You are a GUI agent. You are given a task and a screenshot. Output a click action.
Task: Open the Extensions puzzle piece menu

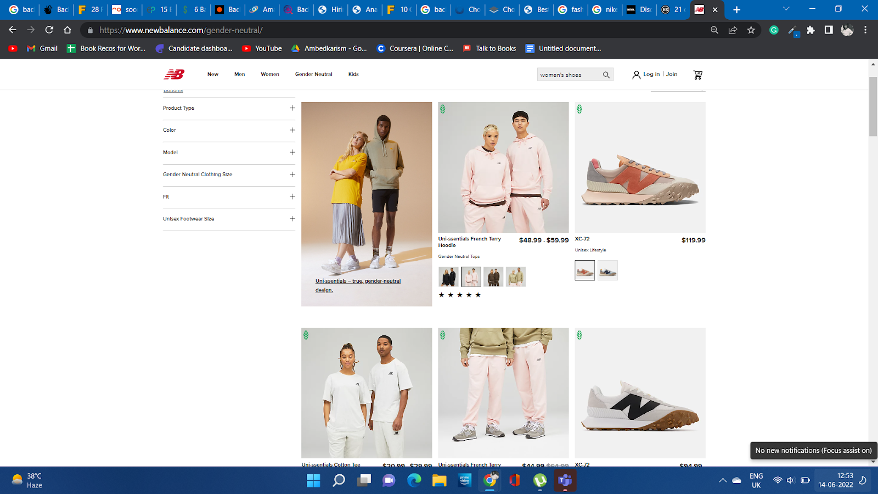[811, 30]
